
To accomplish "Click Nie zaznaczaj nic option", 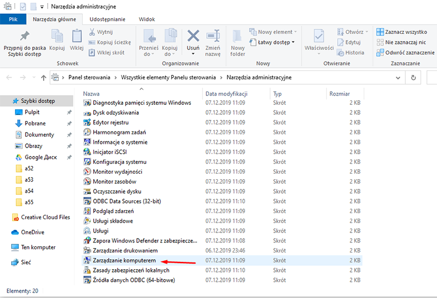I will [401, 42].
